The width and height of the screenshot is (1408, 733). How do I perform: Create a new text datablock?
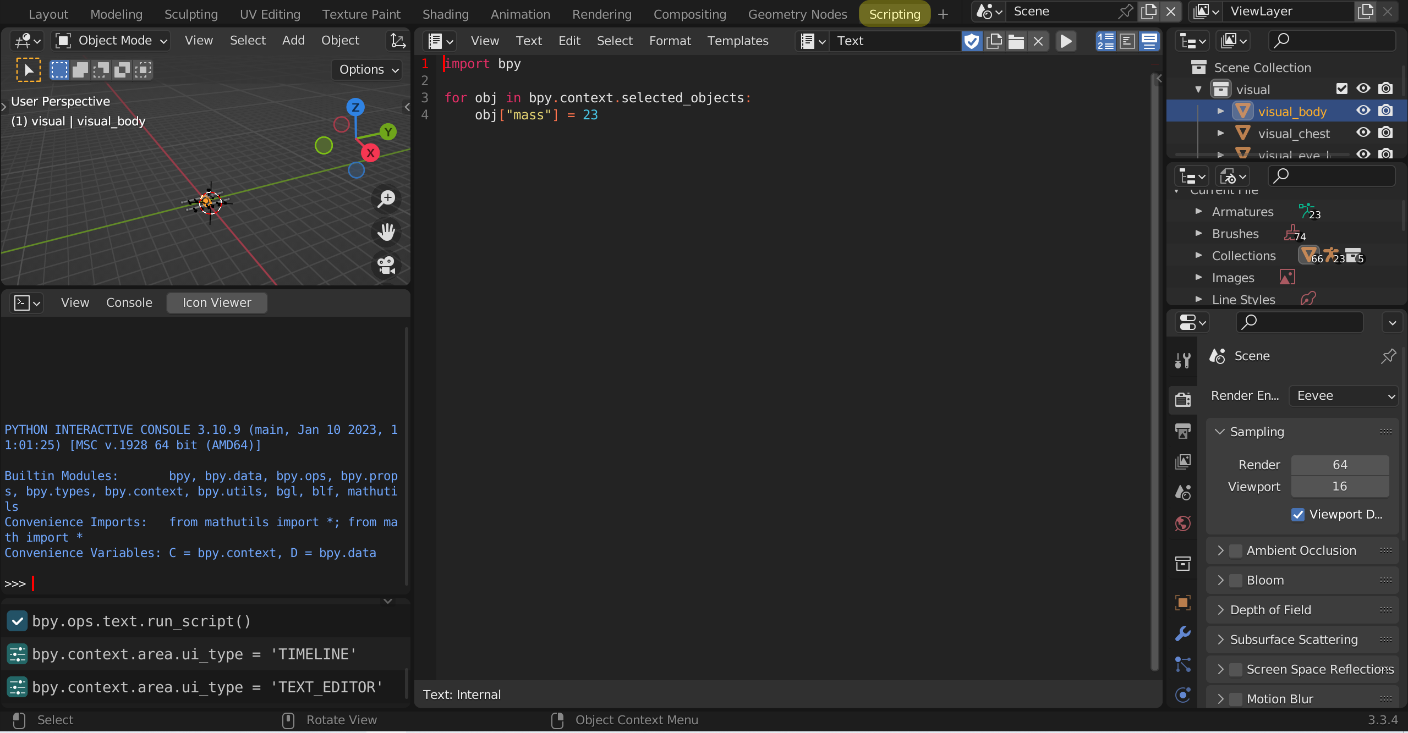click(x=994, y=41)
